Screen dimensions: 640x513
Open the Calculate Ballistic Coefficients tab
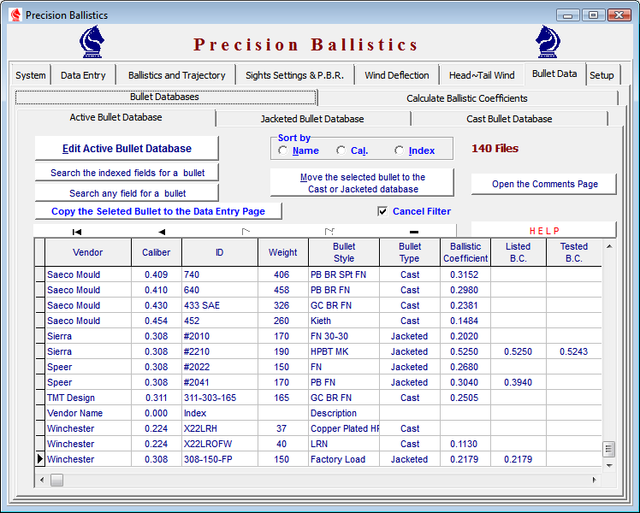466,98
